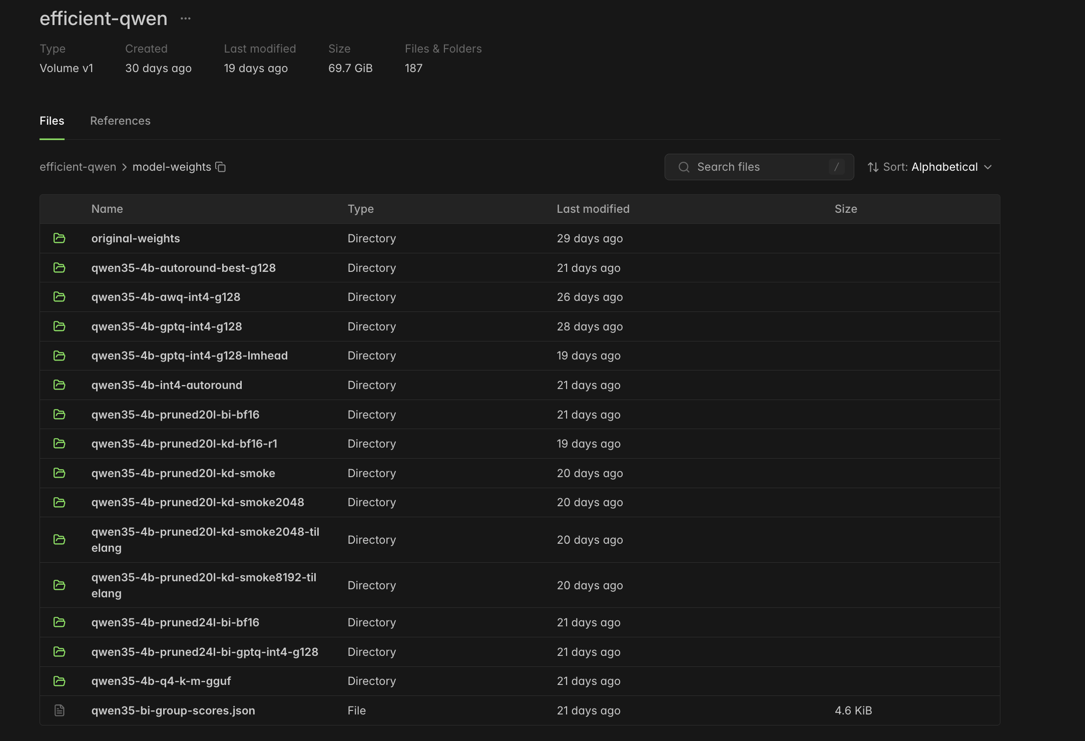Image resolution: width=1085 pixels, height=741 pixels.
Task: Click the sort arrows icon next to Sort
Action: point(873,167)
